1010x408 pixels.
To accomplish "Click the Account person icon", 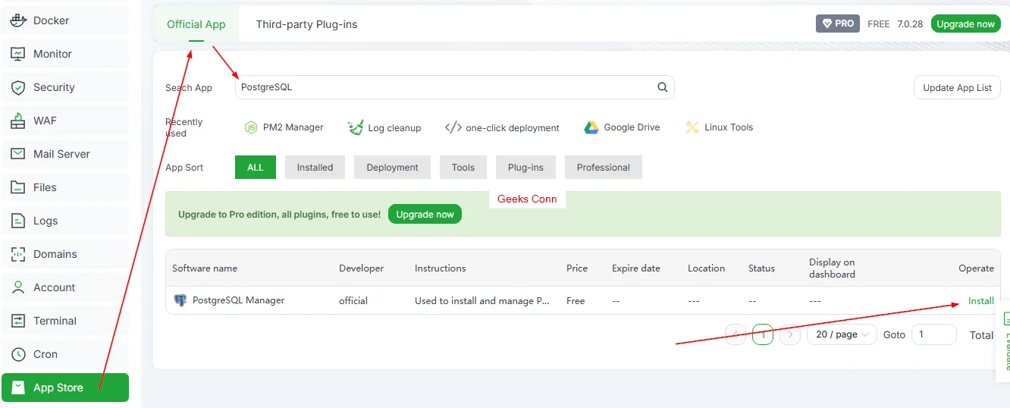I will click(19, 287).
